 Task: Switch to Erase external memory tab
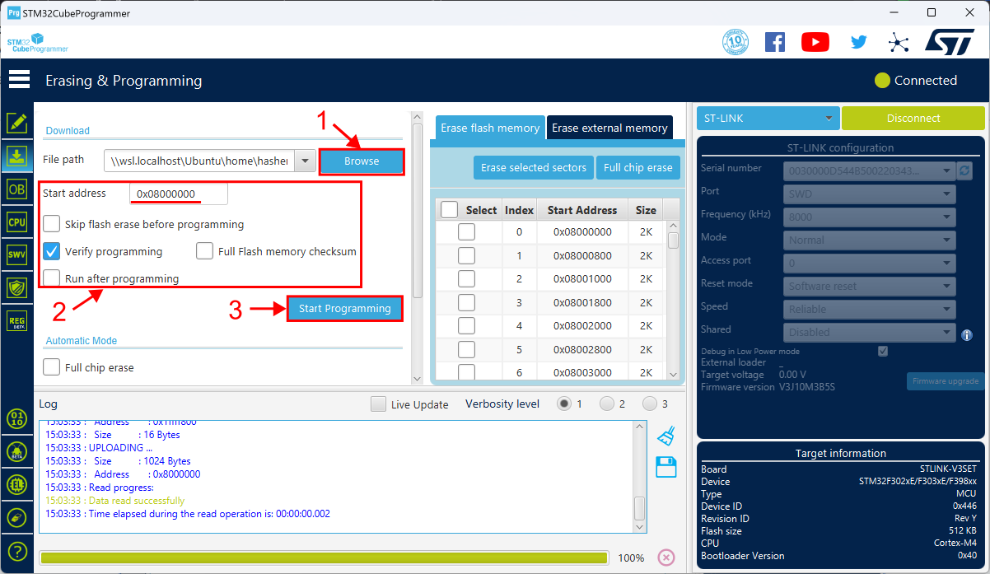[609, 128]
